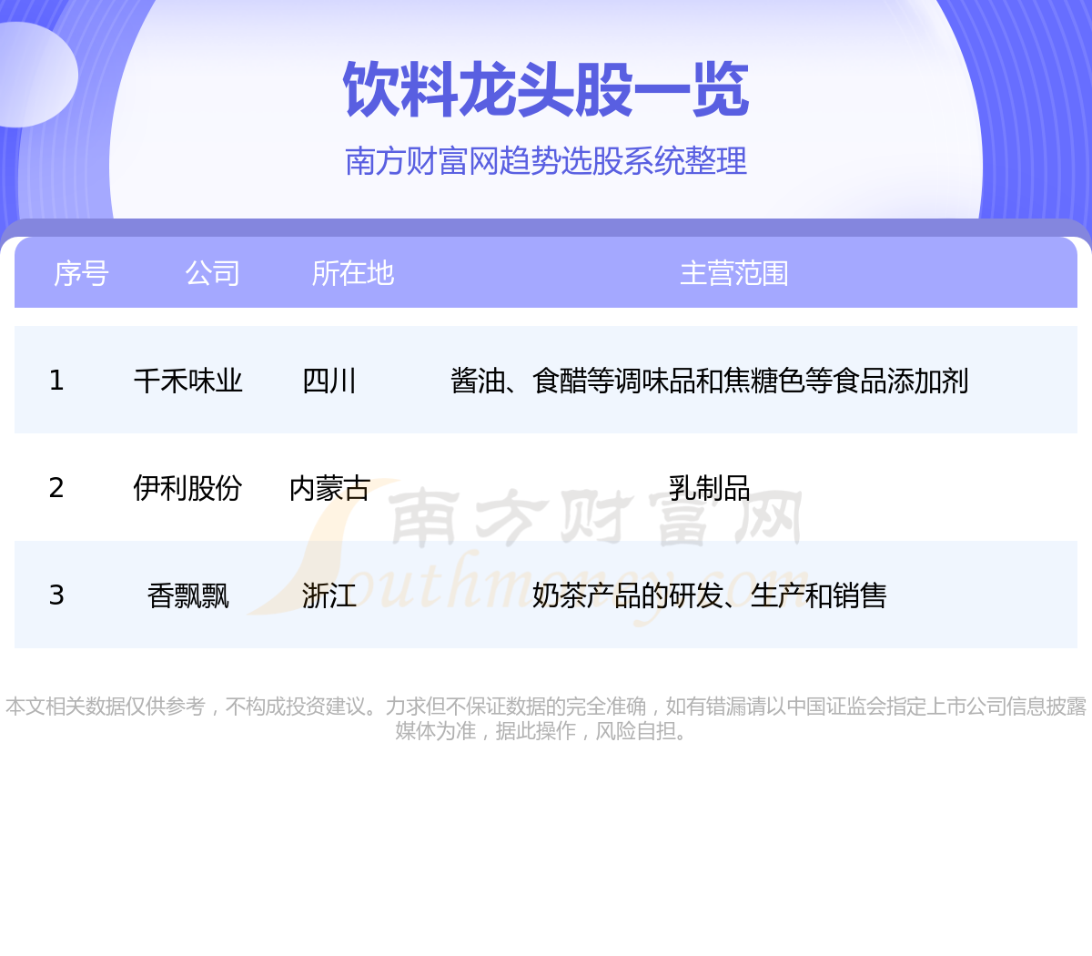Select company name 香飘飘
Viewport: 1092px width, 956px height.
point(188,595)
